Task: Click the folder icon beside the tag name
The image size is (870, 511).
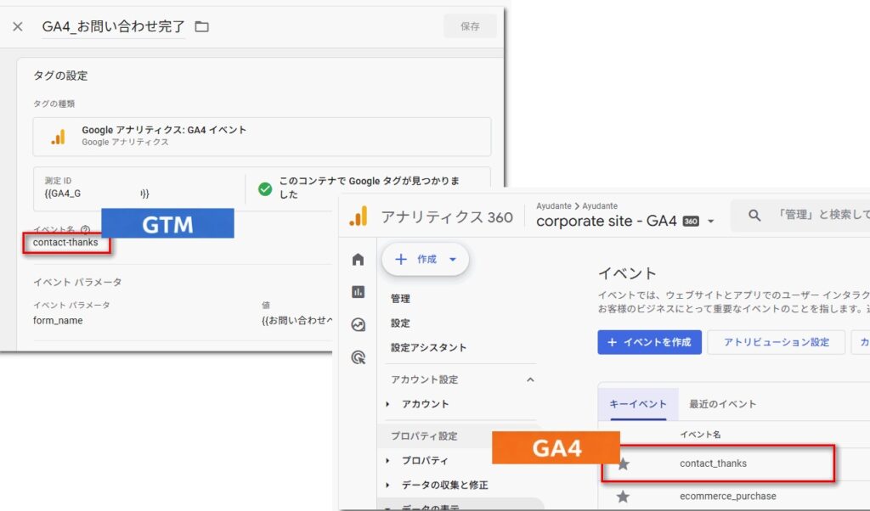Action: tap(201, 26)
